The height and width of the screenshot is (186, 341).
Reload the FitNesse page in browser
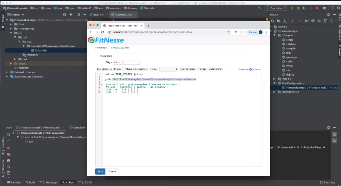(x=103, y=32)
